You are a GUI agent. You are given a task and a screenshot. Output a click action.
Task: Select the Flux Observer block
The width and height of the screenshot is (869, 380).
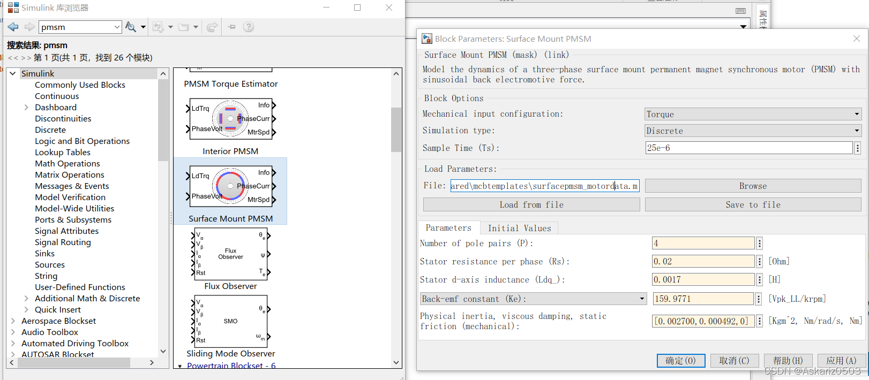[x=230, y=254]
